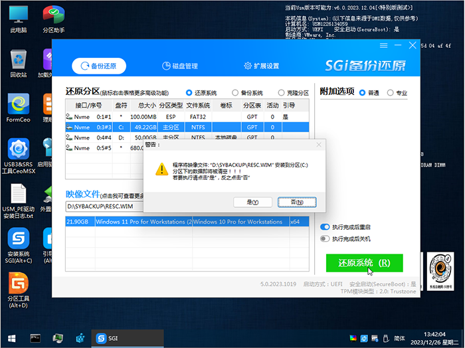This screenshot has width=465, height=348.
Task: Select 备份系统 radio option
Action: (247, 93)
